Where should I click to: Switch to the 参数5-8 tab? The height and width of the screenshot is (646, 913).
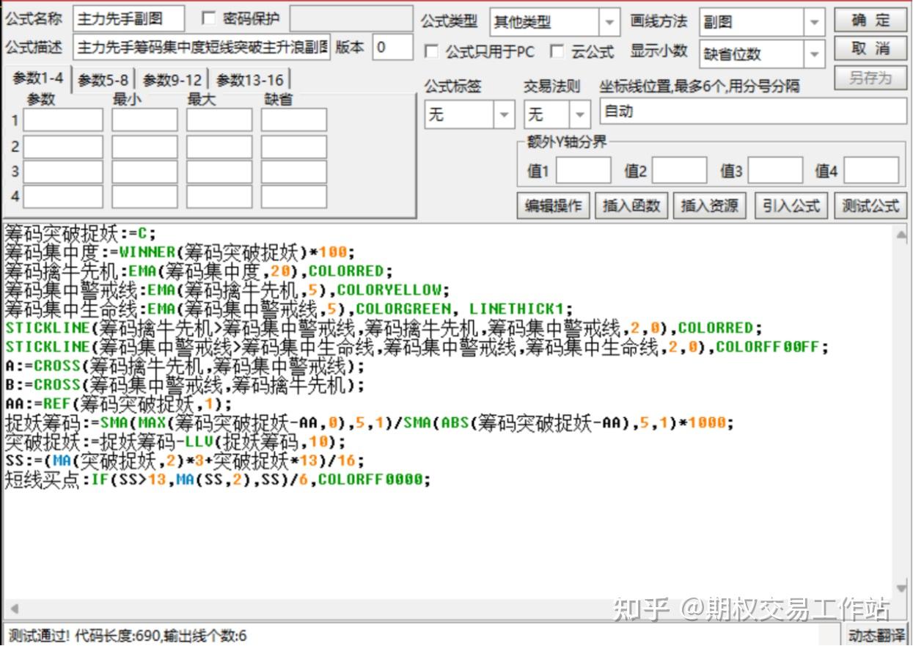(103, 80)
